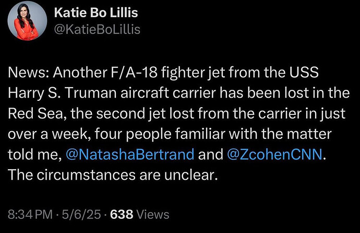Click the 8:34 PM timestamp
Screen dimensions: 360x233
(30, 214)
